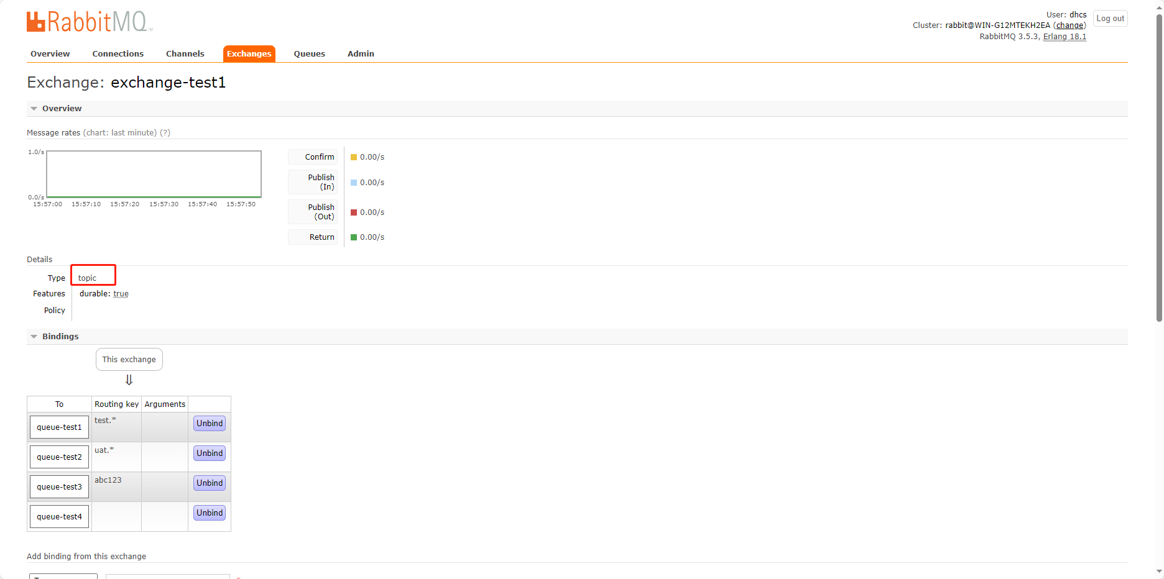Unbind queue-test4 from the exchange

pos(210,513)
